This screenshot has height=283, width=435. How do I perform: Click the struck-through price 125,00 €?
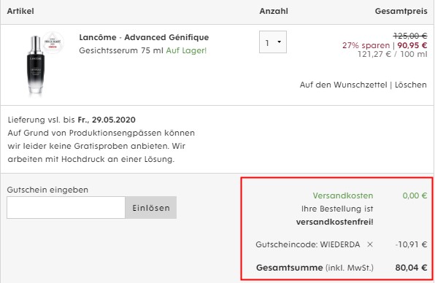coord(410,36)
